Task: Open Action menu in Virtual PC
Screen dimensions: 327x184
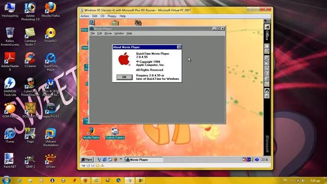Action: (x=85, y=16)
